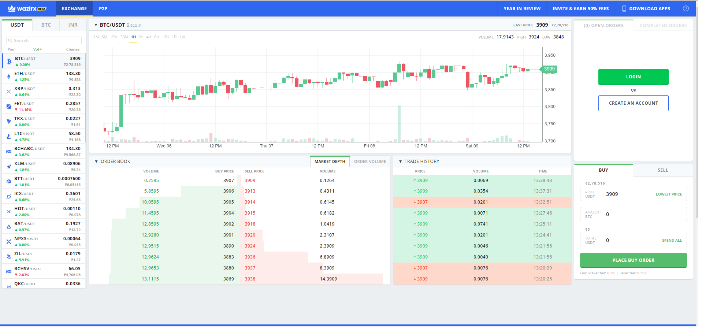
Task: Open the Exchange tab in top navigation
Action: tap(74, 8)
